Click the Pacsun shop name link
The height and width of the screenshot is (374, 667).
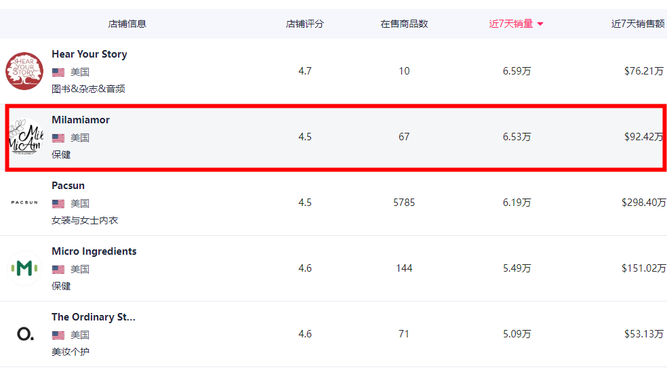68,186
